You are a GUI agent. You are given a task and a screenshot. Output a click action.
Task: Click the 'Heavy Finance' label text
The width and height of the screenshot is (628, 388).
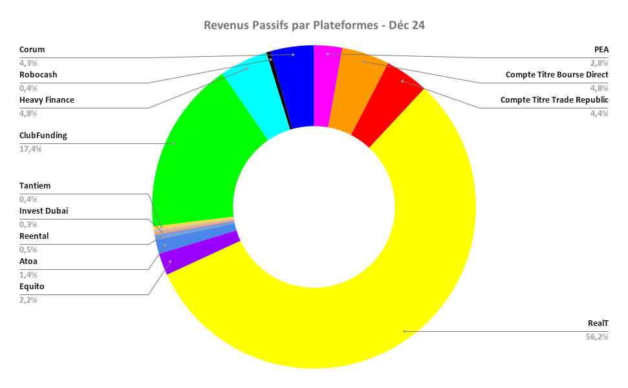(47, 99)
